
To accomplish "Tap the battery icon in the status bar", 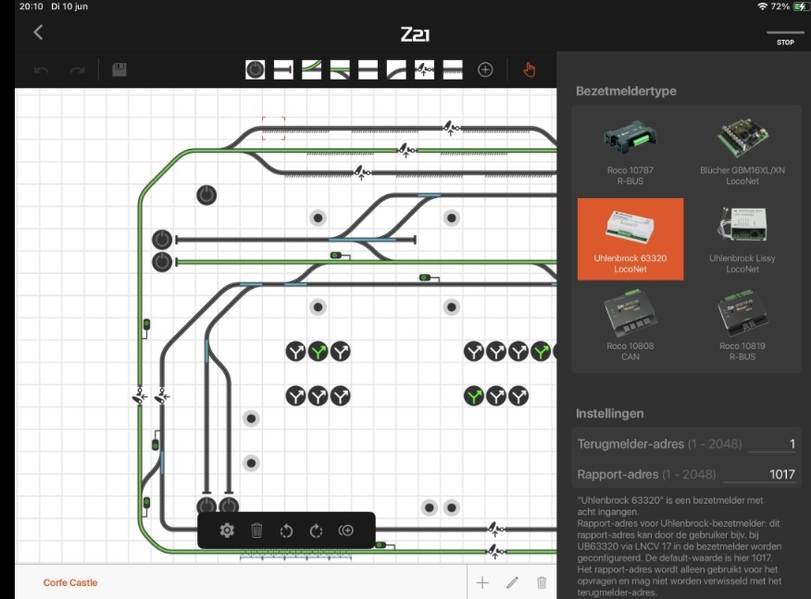I will tap(800, 6).
